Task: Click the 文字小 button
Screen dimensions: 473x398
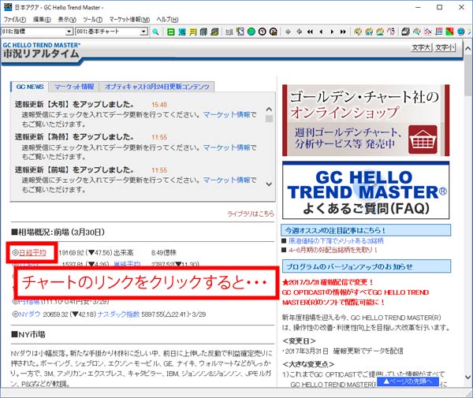Action: (x=445, y=47)
